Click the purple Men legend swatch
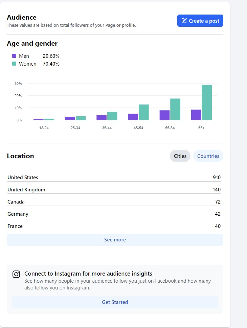Screen dimensions: 247x328 click(x=14, y=56)
